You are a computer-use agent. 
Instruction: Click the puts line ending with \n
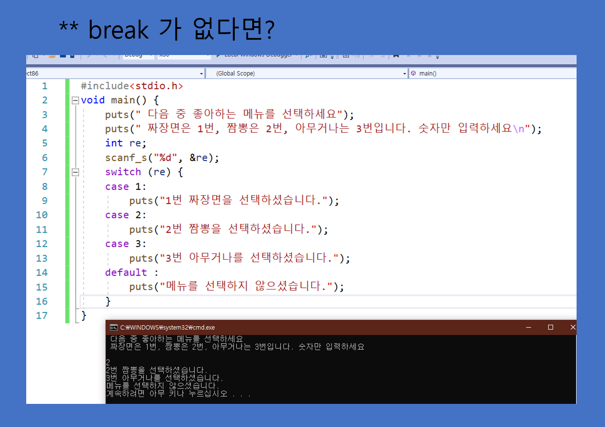323,129
